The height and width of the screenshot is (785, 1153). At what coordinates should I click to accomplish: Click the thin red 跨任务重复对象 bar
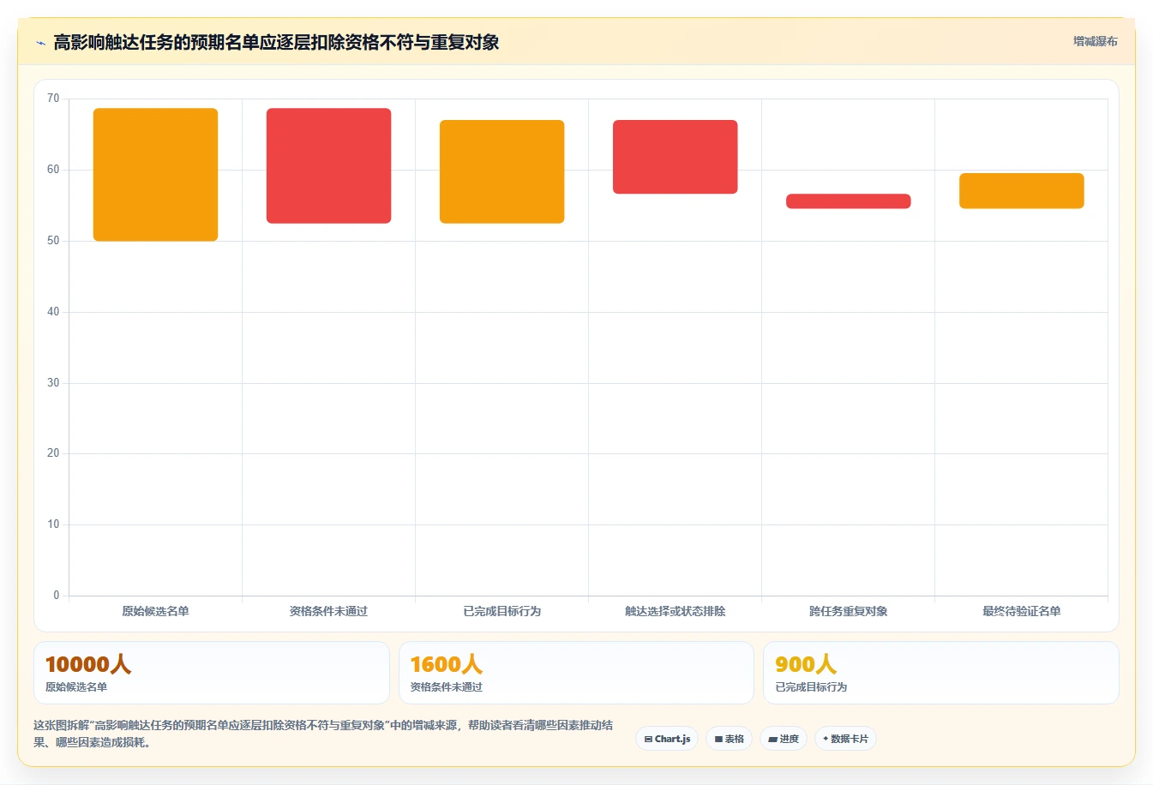848,201
